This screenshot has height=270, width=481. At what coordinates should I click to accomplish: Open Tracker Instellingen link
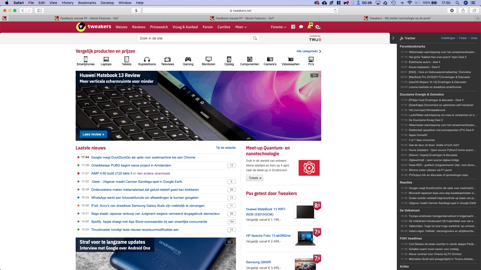[x=448, y=38]
